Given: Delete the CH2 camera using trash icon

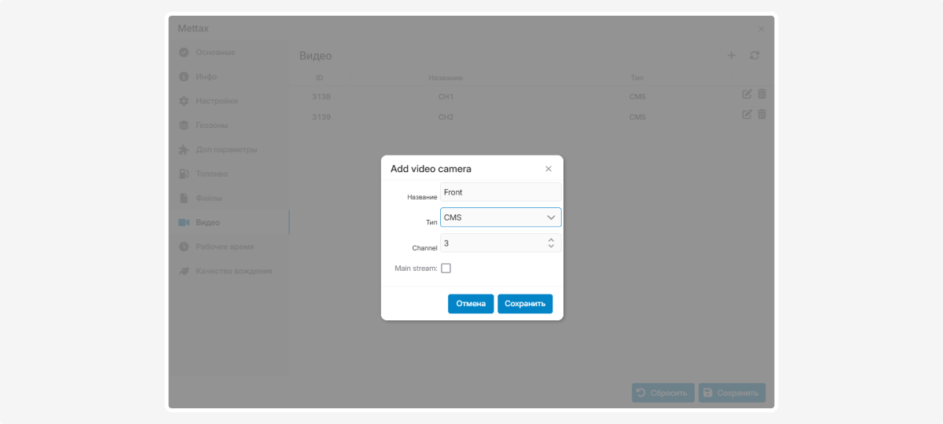Looking at the screenshot, I should [x=761, y=115].
